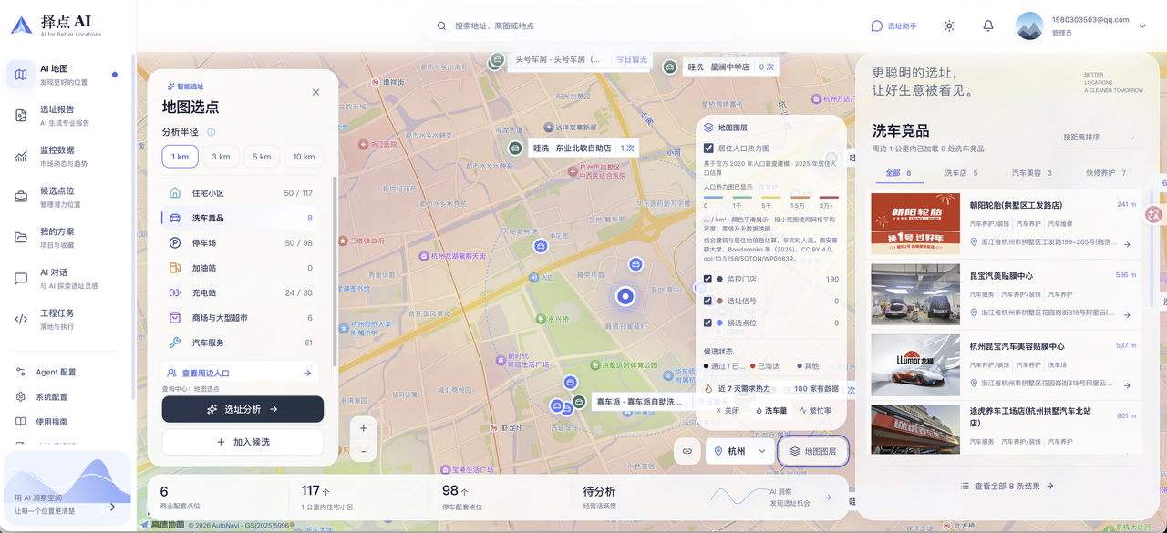Select the 加油站 gas station row
The height and width of the screenshot is (533, 1167).
241,268
